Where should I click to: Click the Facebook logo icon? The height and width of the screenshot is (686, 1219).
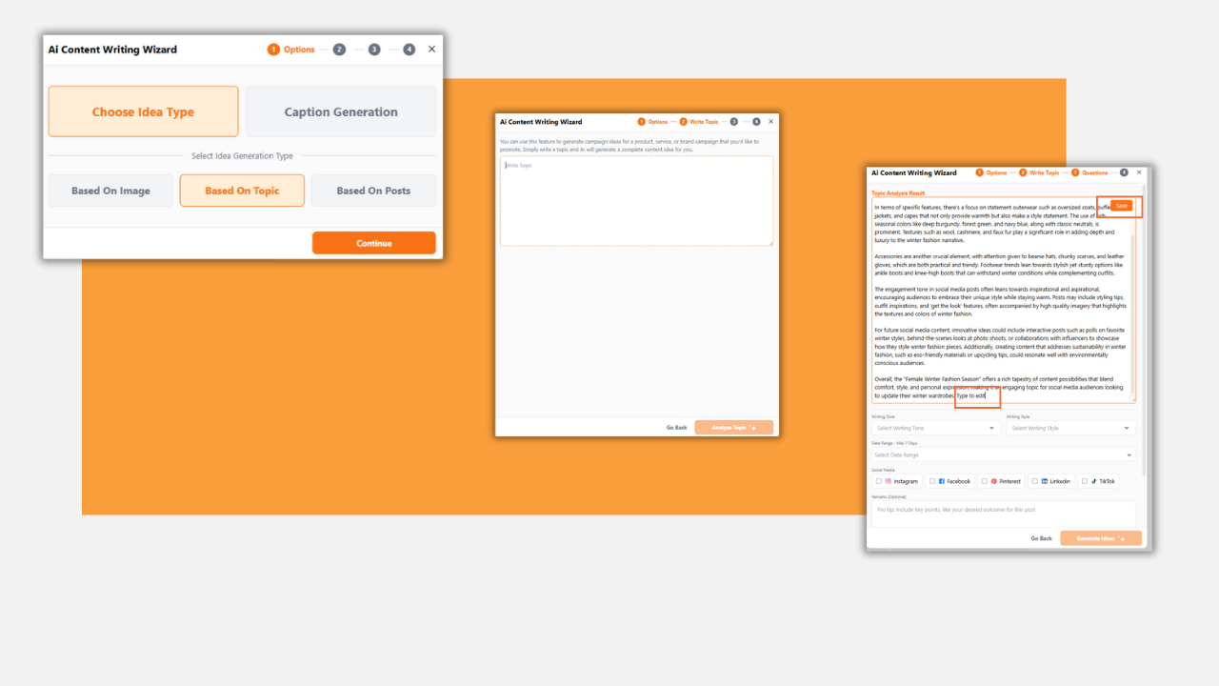[942, 481]
